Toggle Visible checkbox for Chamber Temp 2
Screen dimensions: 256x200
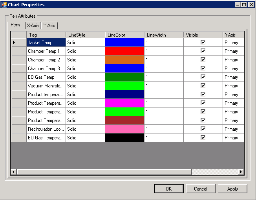[203, 60]
